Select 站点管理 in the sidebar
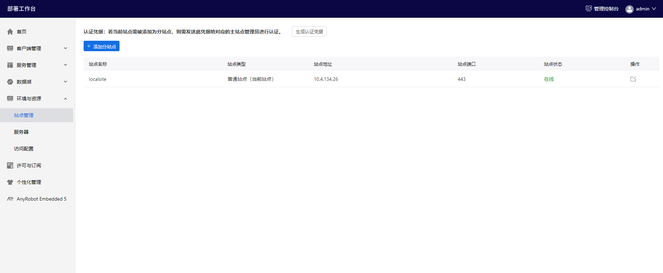The width and height of the screenshot is (663, 273). pyautogui.click(x=37, y=115)
